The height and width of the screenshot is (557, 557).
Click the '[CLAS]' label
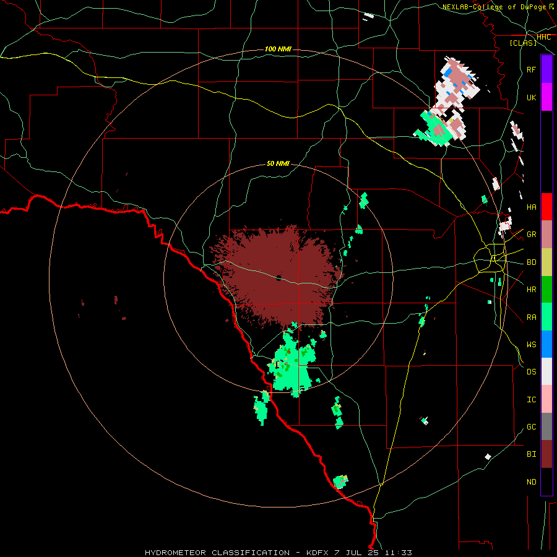(523, 43)
